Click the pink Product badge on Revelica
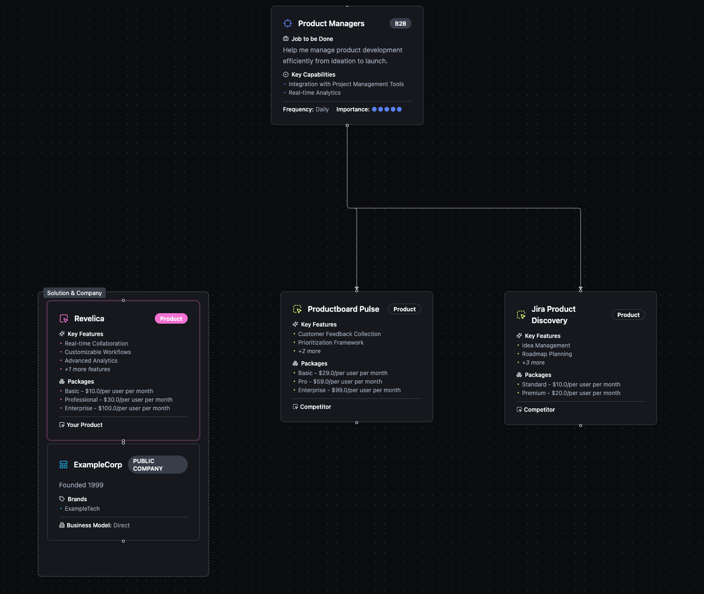The width and height of the screenshot is (704, 594). pyautogui.click(x=171, y=318)
